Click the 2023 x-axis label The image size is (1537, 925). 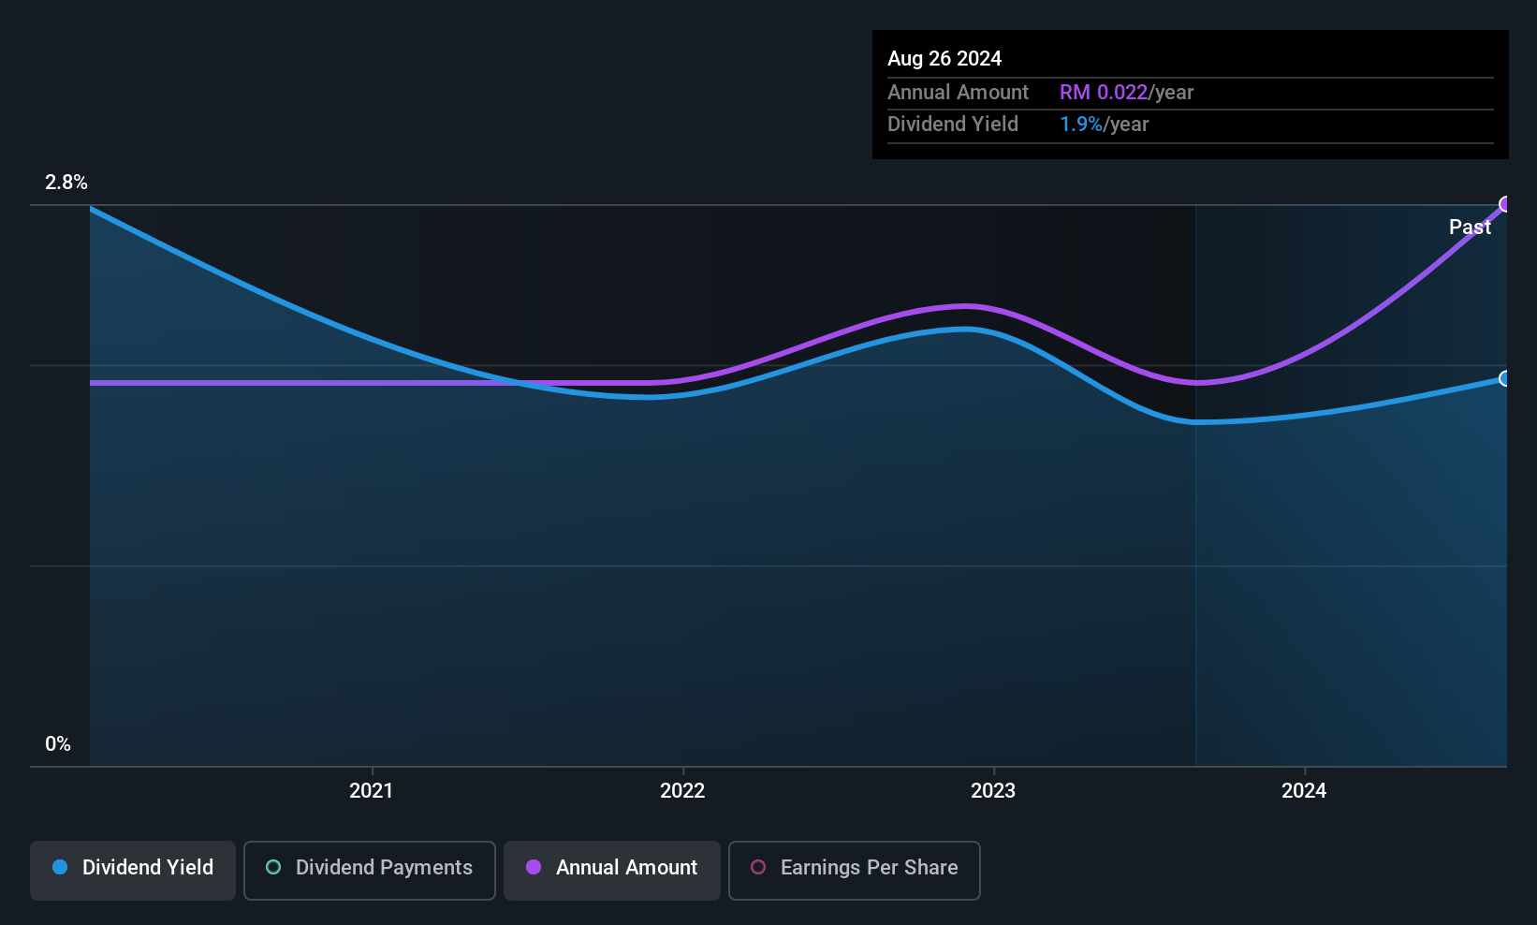(x=993, y=790)
